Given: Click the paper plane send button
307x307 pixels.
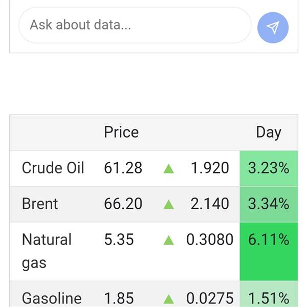Looking at the screenshot, I should coord(273,28).
